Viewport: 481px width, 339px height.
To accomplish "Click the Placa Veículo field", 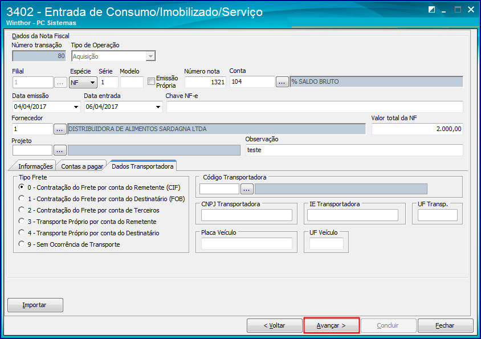I will pyautogui.click(x=247, y=244).
